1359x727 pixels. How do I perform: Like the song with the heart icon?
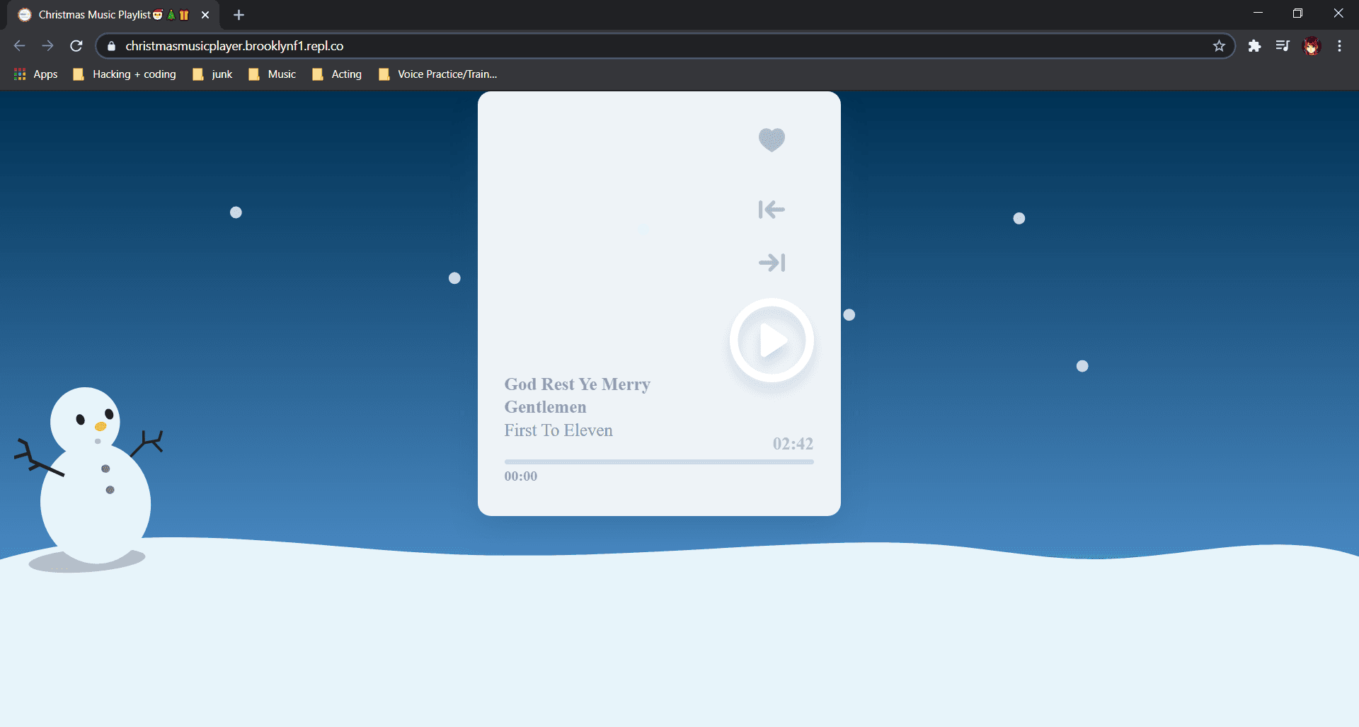772,139
